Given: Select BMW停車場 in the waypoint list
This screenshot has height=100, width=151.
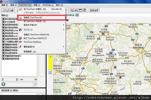Looking at the screenshot, I should click(10, 22).
